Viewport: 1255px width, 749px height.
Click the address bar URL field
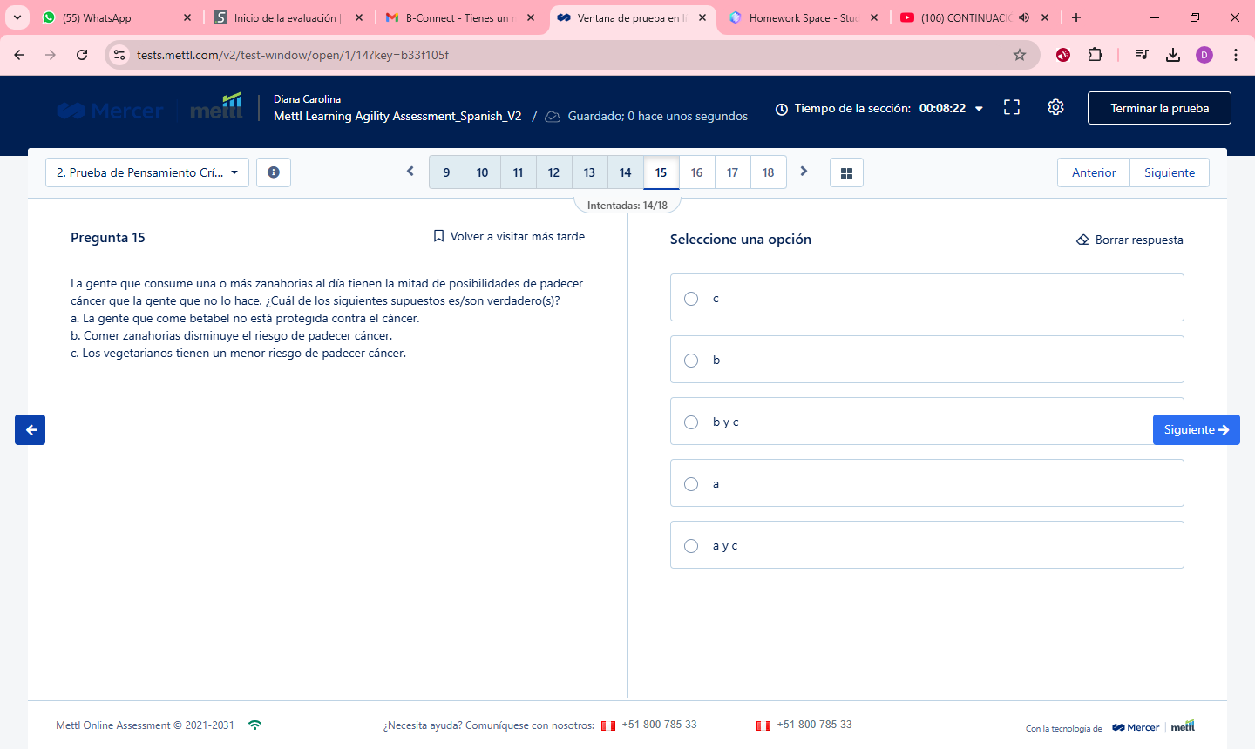tap(572, 55)
